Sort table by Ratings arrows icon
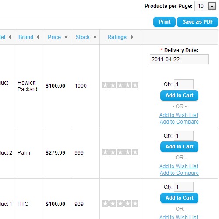The width and height of the screenshot is (219, 219). point(131,37)
